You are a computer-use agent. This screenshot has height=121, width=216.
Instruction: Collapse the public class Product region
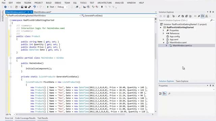point(10,36)
